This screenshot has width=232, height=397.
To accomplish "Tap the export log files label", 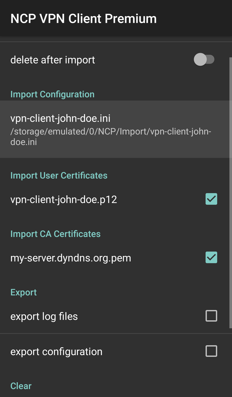I will [x=44, y=316].
